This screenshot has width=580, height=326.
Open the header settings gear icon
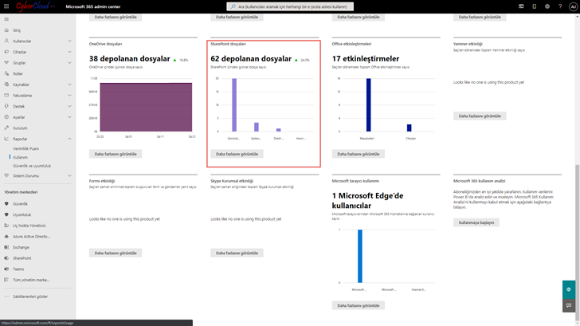[x=547, y=6]
